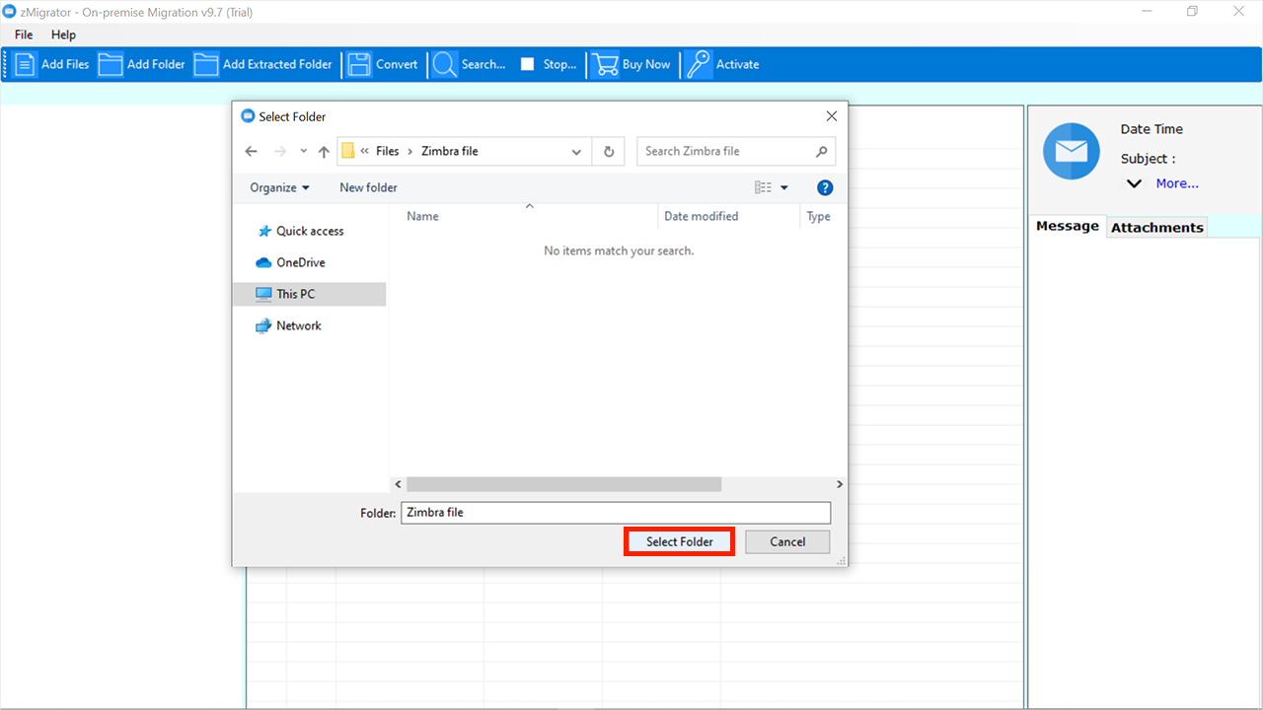
Task: Go back with dialog back arrow
Action: click(251, 151)
